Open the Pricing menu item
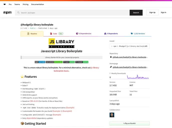Viewport: 172px width, 128px height. pyautogui.click(x=25, y=4)
